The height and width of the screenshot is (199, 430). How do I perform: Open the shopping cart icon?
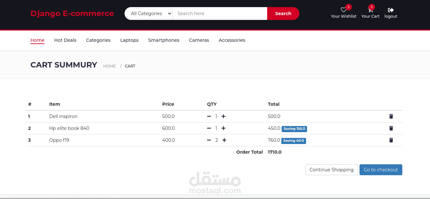click(370, 10)
